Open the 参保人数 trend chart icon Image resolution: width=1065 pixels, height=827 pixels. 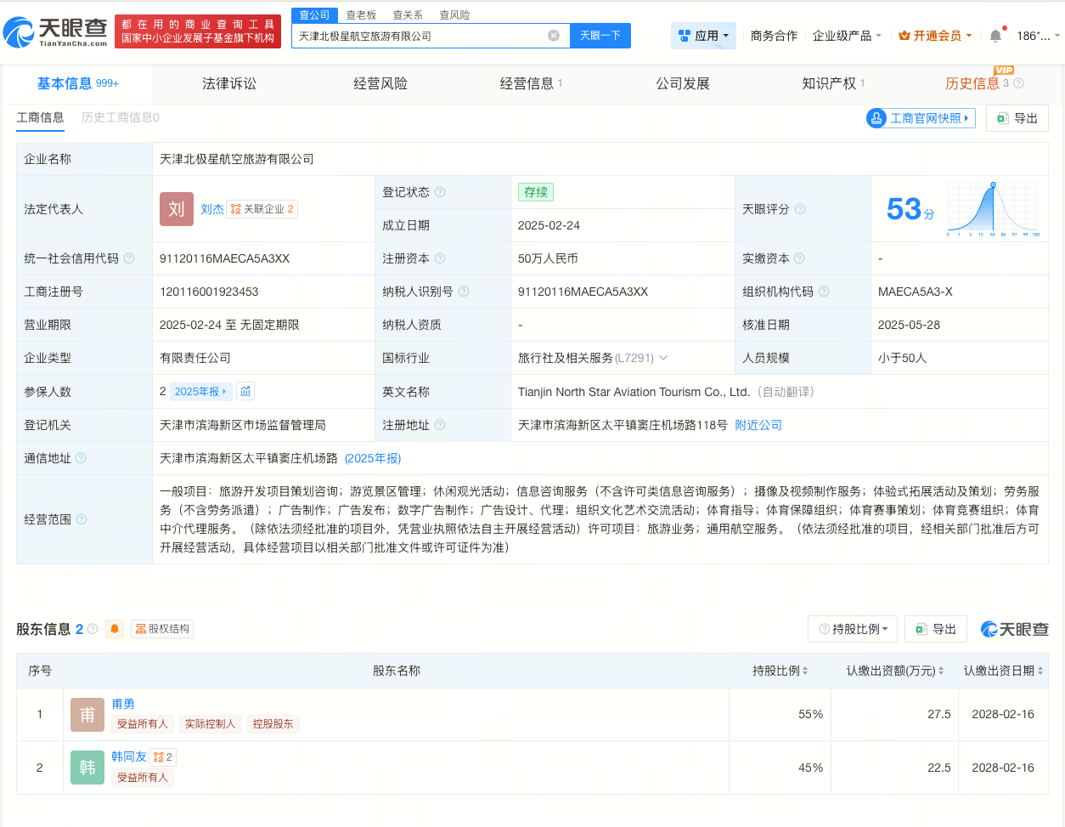click(x=245, y=391)
